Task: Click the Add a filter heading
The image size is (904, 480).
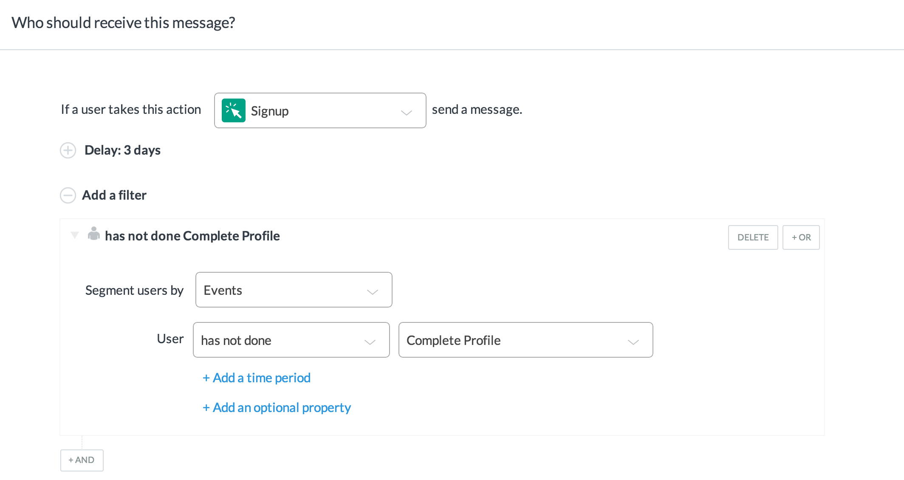Action: pos(114,195)
